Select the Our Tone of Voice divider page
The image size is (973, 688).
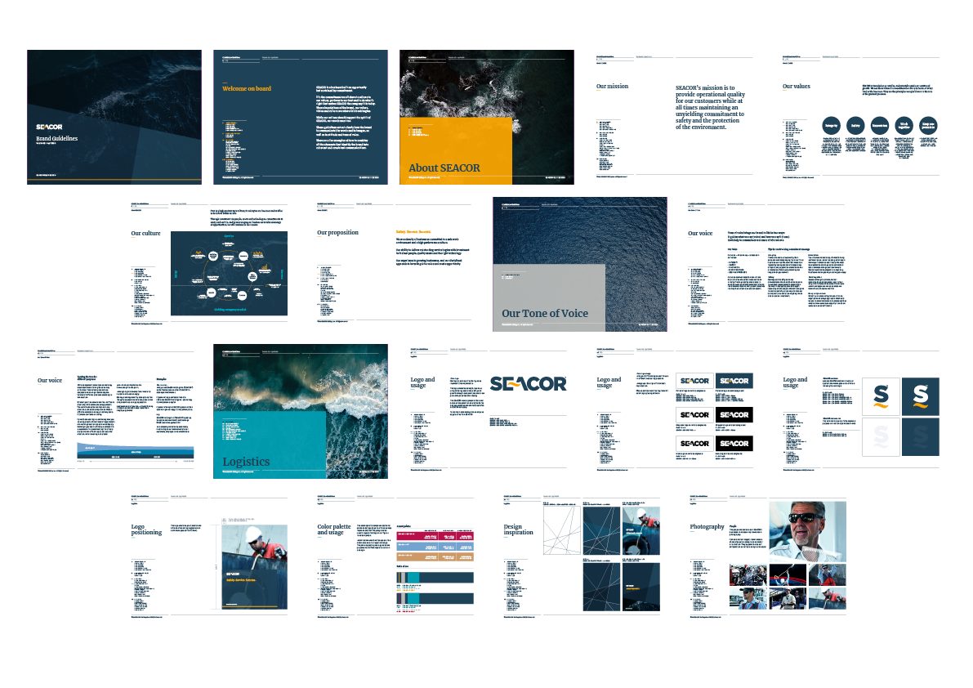coord(579,264)
